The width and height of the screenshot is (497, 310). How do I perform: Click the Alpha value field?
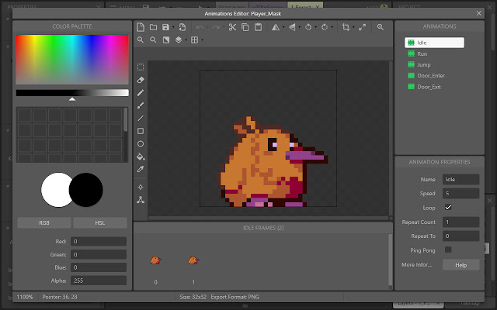(99, 281)
